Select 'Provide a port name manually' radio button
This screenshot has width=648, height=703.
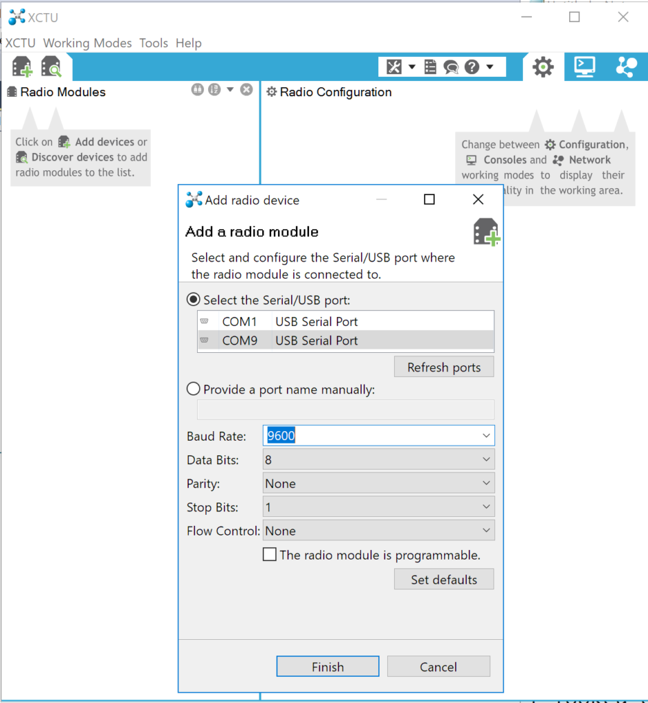tap(193, 389)
